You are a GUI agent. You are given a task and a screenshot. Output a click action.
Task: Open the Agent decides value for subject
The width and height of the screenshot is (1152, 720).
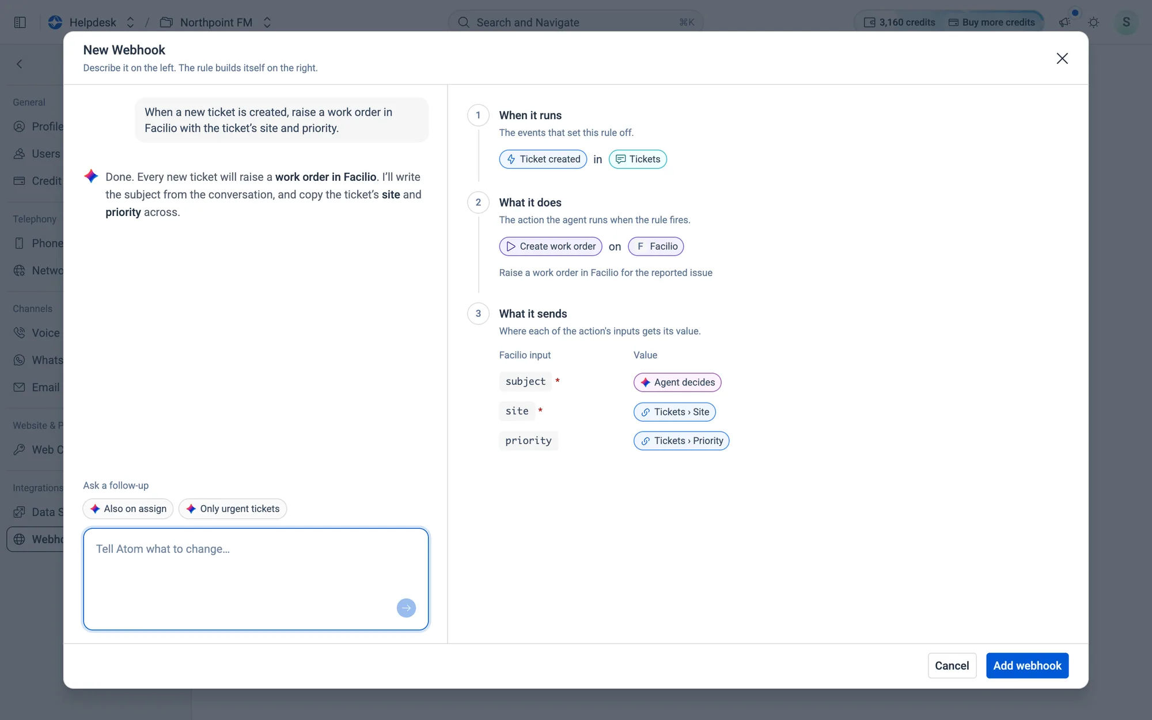(677, 382)
